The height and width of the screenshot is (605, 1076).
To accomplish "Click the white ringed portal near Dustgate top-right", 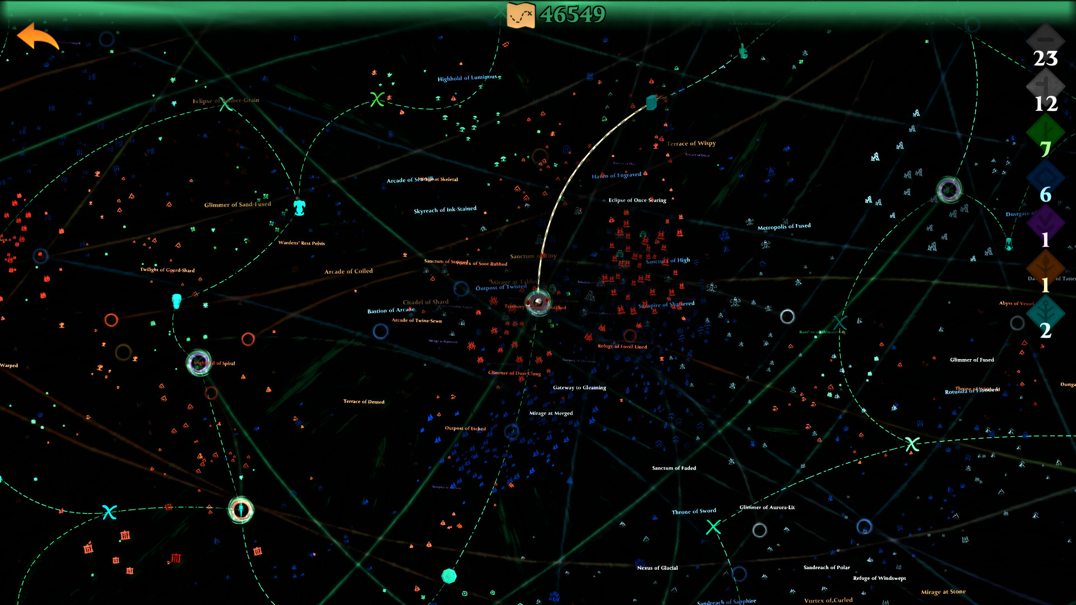I will coord(949,190).
